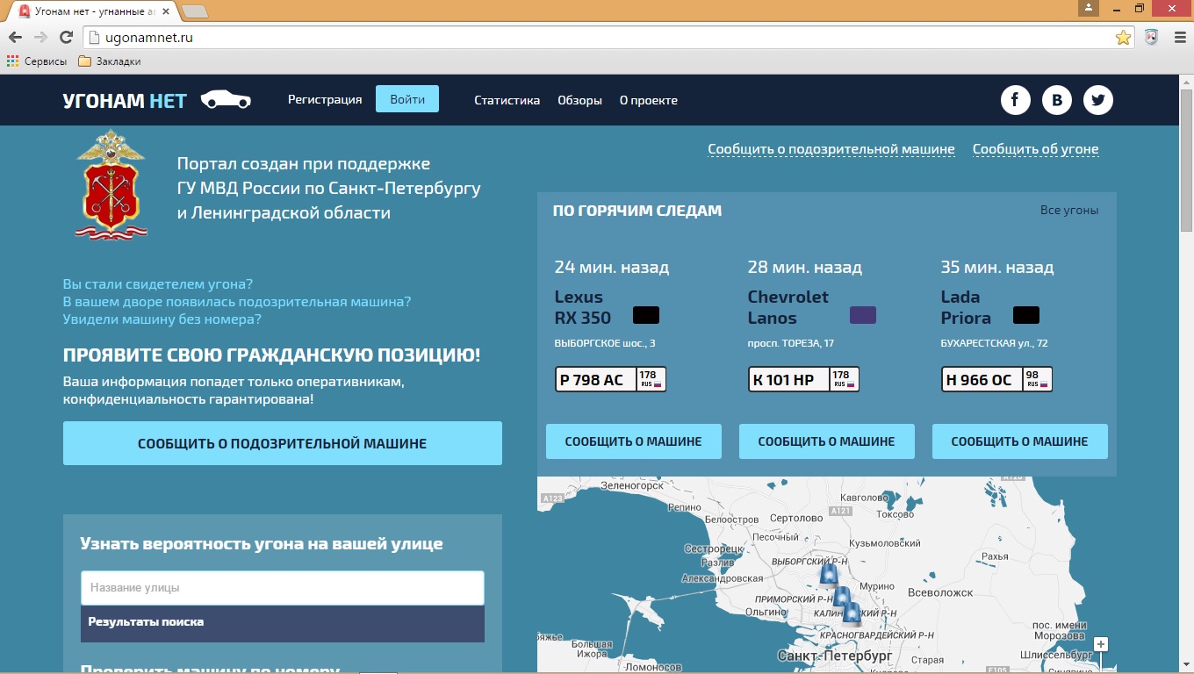
Task: Bookmark this page with star icon
Action: click(x=1123, y=37)
